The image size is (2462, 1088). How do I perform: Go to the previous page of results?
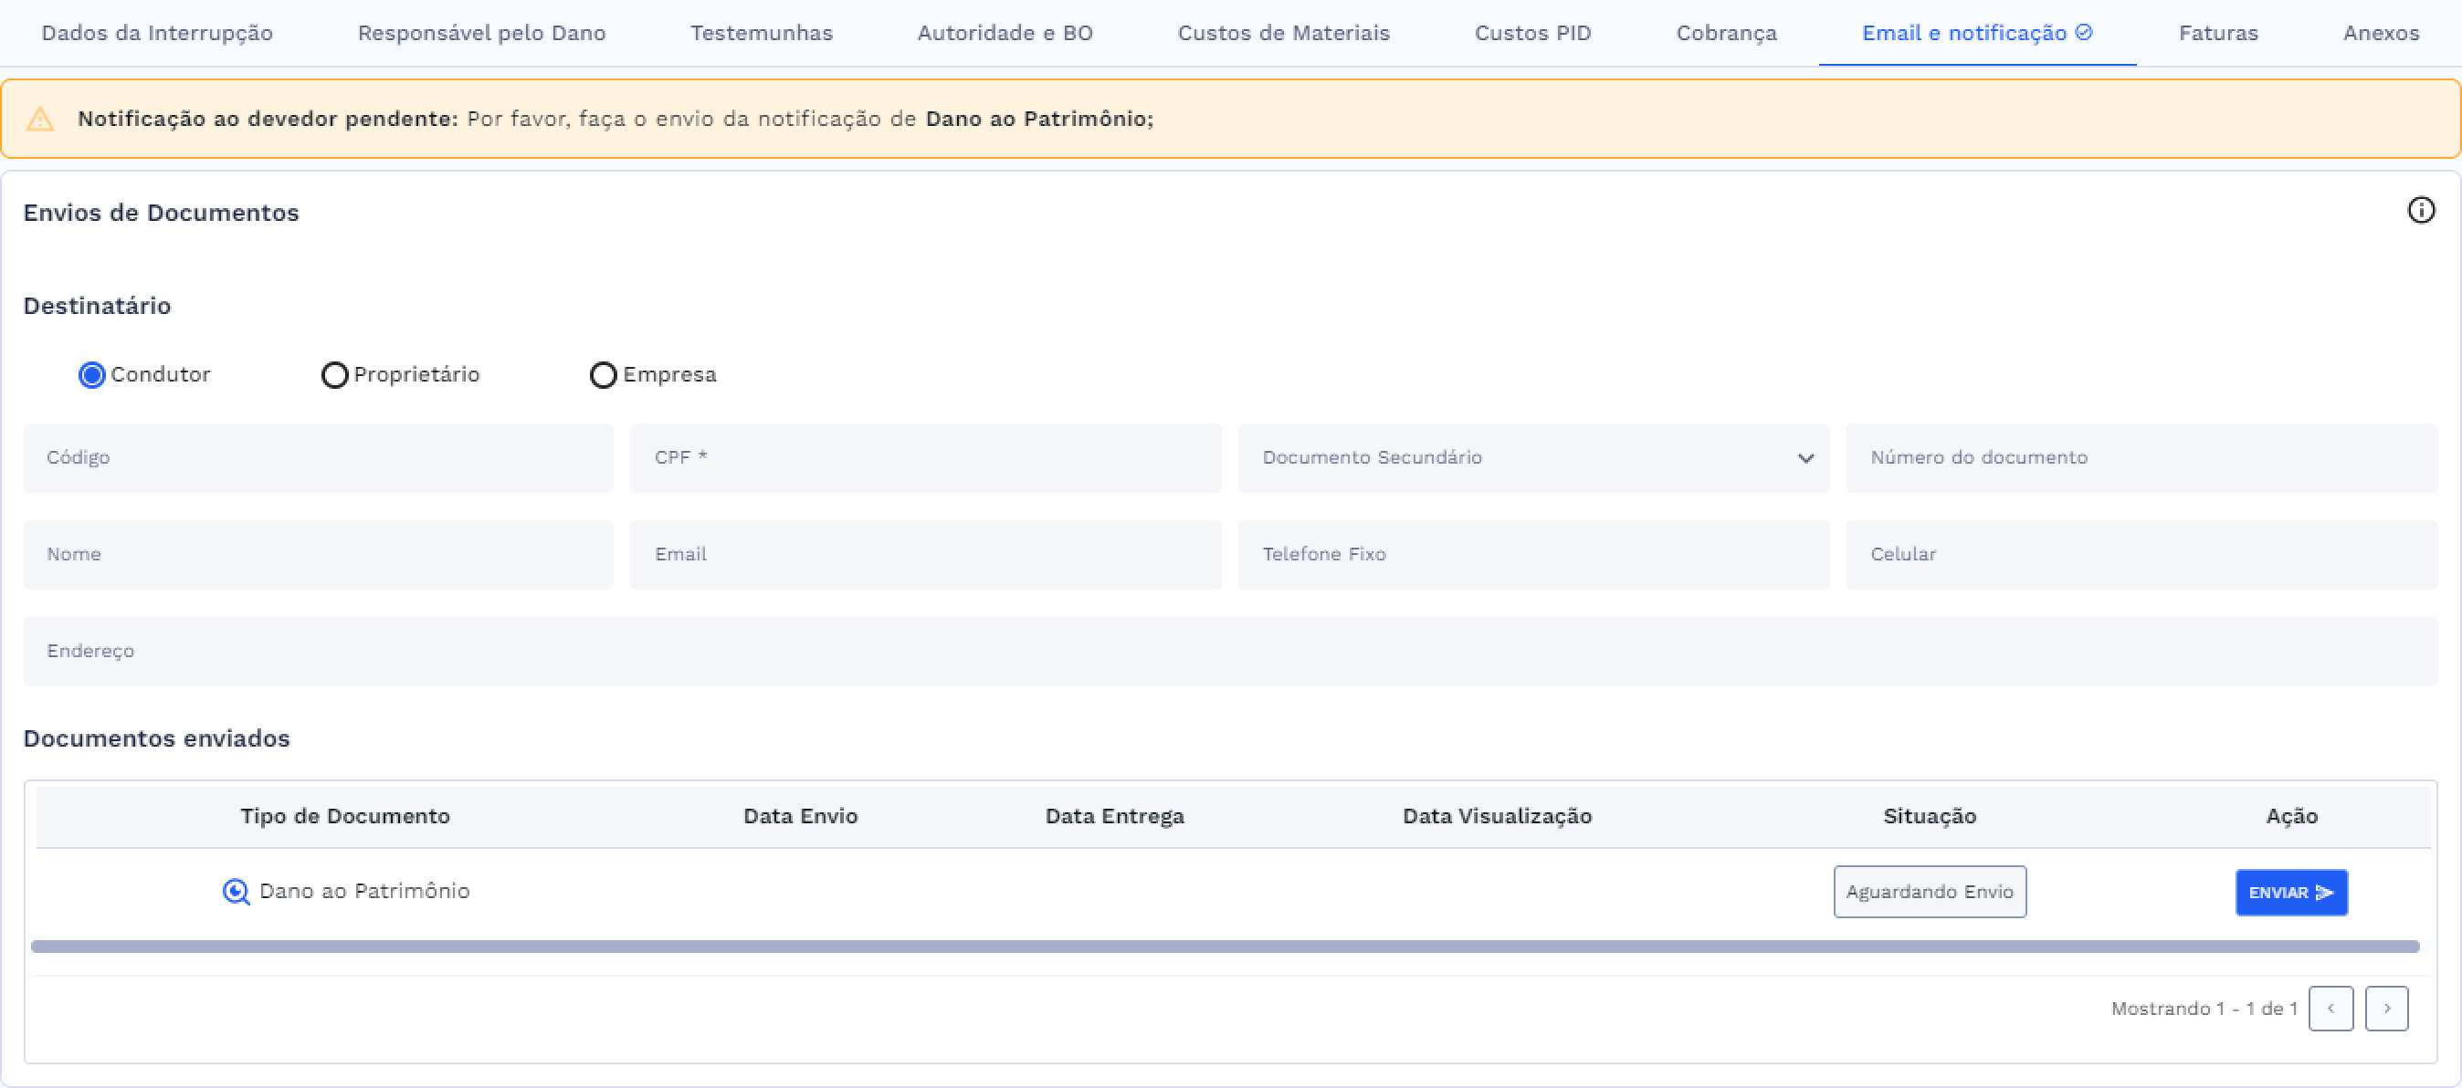(2330, 1008)
